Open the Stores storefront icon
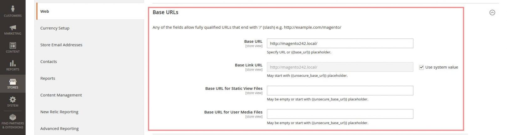This screenshot has height=135, width=507. pos(13,82)
